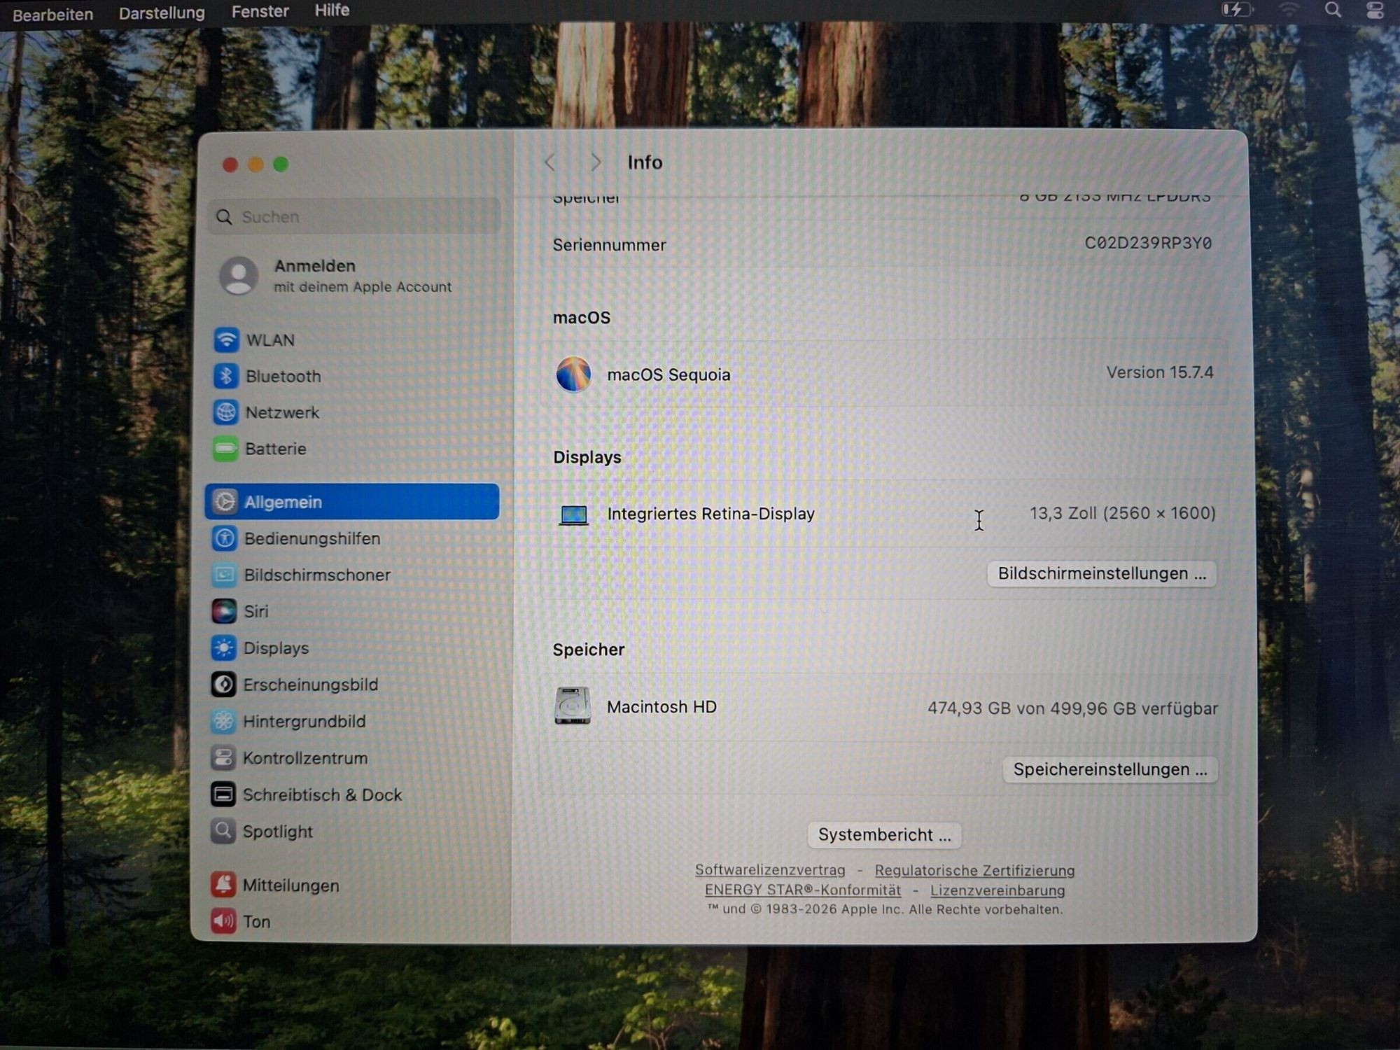Open Kontrollzentrum settings
Viewport: 1400px width, 1050px height.
[x=304, y=758]
